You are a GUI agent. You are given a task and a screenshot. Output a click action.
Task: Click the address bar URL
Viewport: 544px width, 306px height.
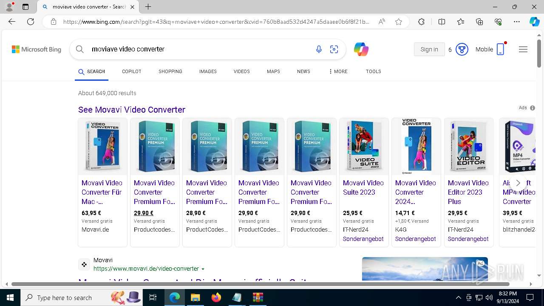[216, 22]
